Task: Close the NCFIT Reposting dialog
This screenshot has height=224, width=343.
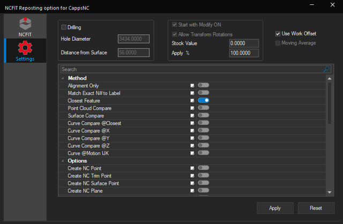Action: coord(332,5)
